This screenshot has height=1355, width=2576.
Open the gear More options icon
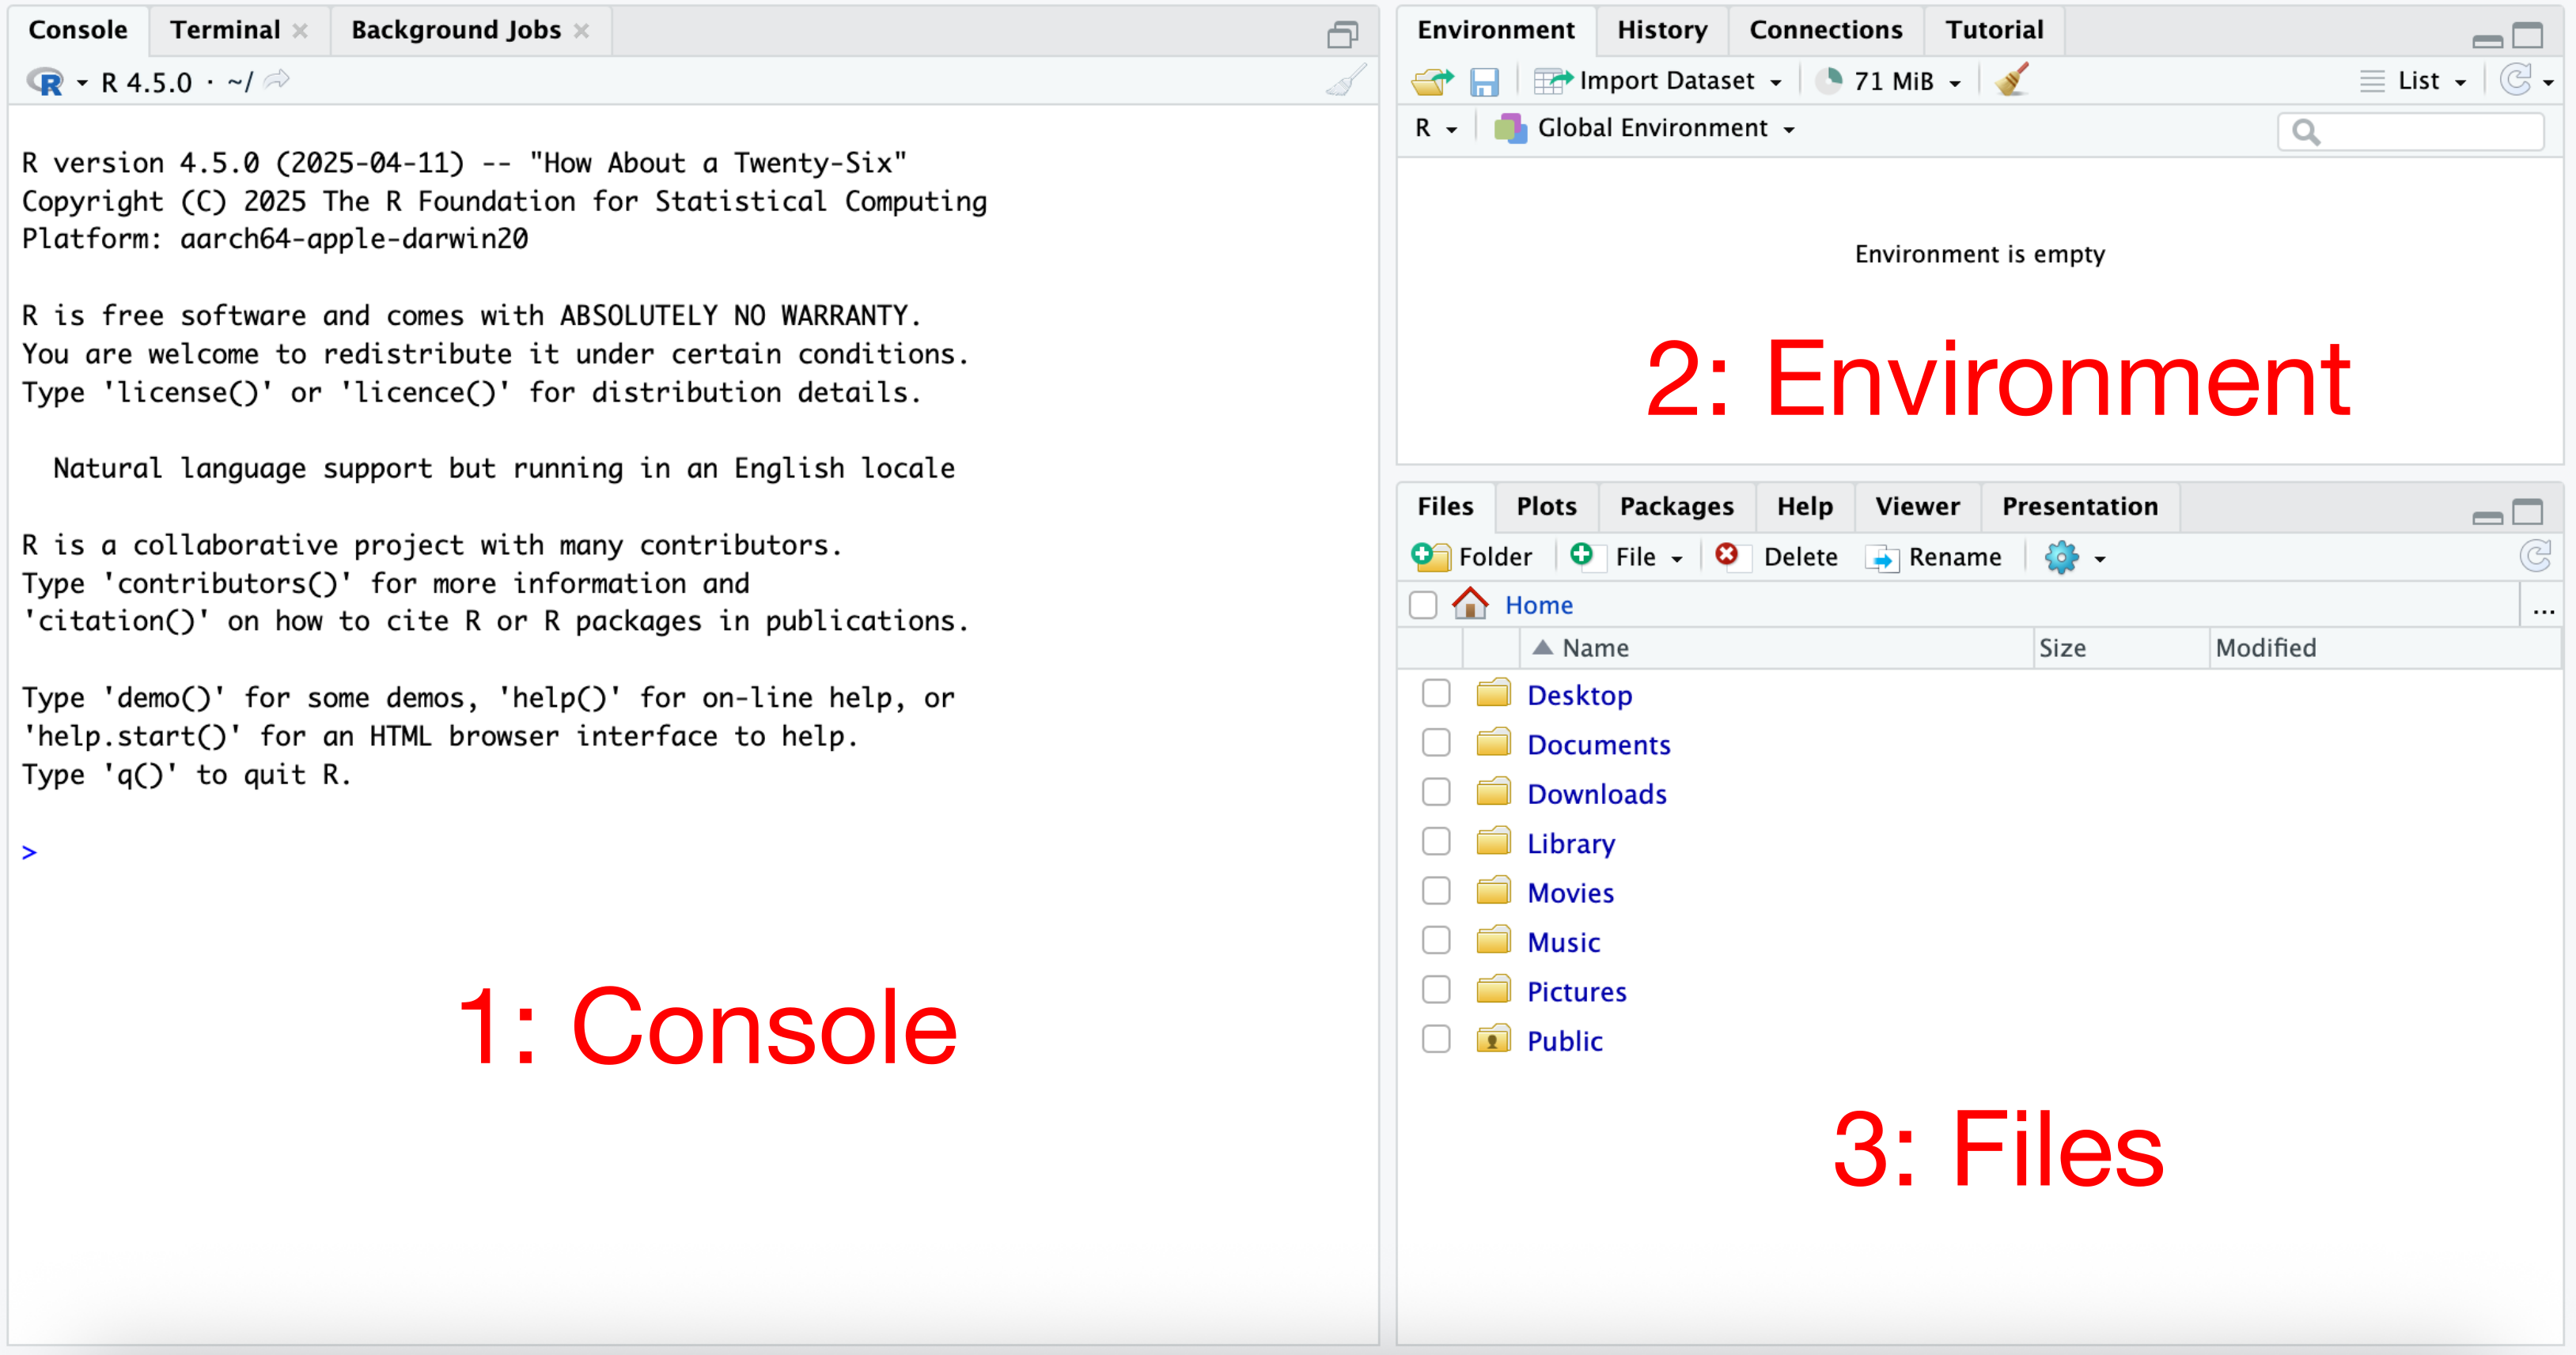[x=2062, y=557]
